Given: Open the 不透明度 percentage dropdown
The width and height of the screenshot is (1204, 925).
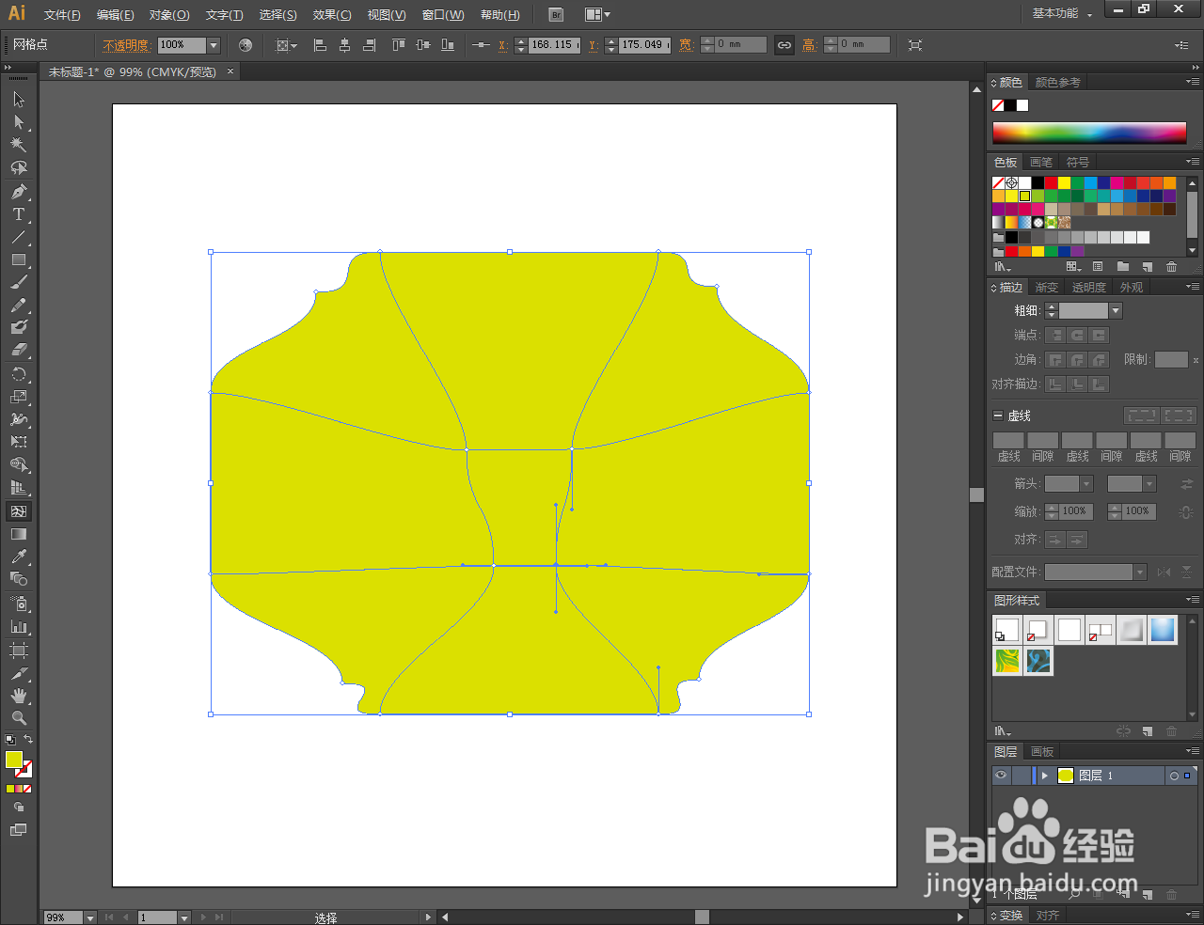Looking at the screenshot, I should pyautogui.click(x=214, y=44).
